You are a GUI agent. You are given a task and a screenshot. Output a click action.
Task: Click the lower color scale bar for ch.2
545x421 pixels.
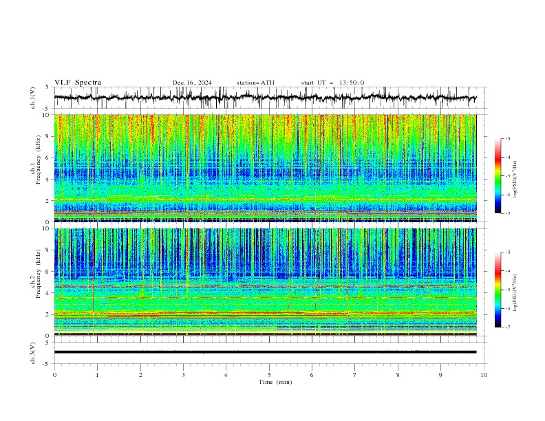pyautogui.click(x=498, y=290)
